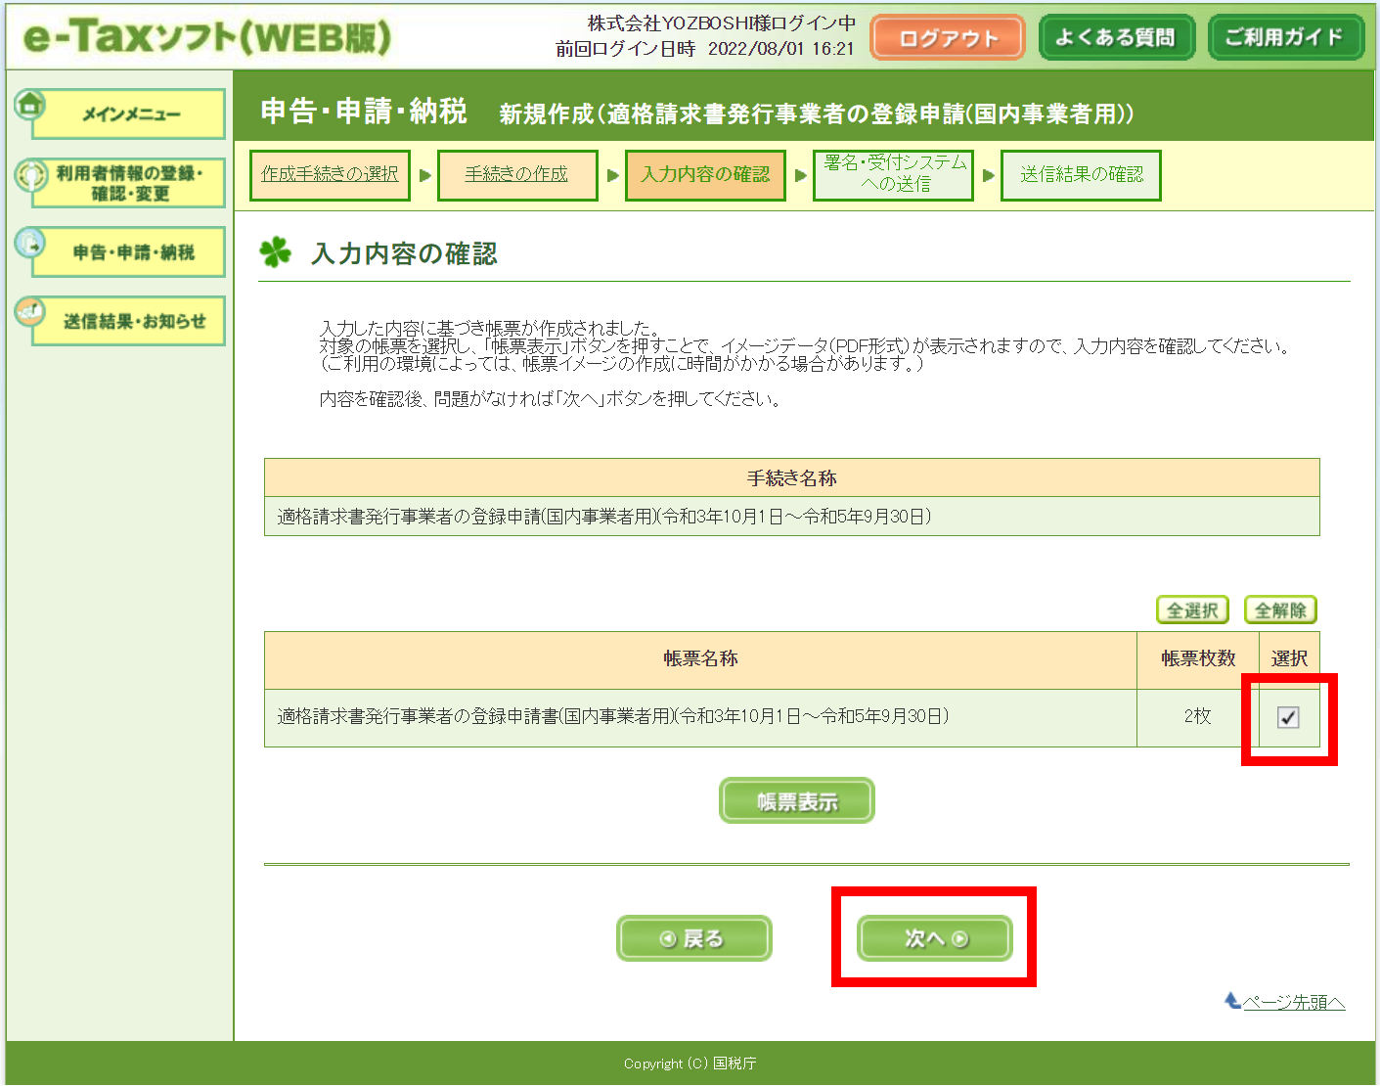
Task: Open 申告・申請・納税 sidebar menu
Action: pos(129,252)
